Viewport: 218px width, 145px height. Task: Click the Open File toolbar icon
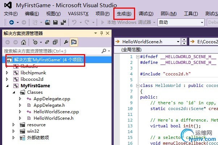pyautogui.click(x=47, y=22)
